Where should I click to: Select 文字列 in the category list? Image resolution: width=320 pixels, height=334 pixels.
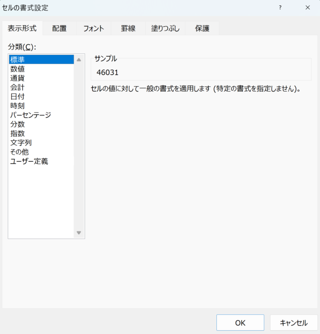point(21,143)
